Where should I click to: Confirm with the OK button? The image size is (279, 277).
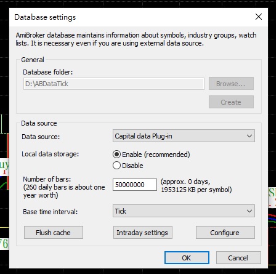[187, 258]
